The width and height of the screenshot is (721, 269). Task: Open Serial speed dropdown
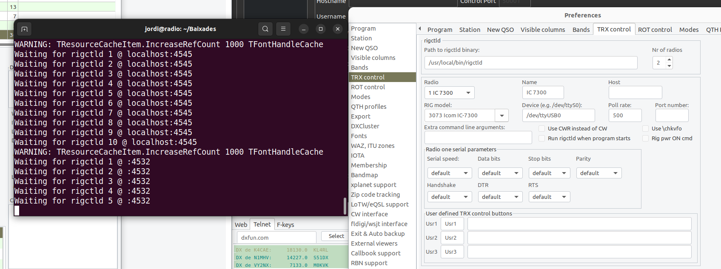point(449,173)
